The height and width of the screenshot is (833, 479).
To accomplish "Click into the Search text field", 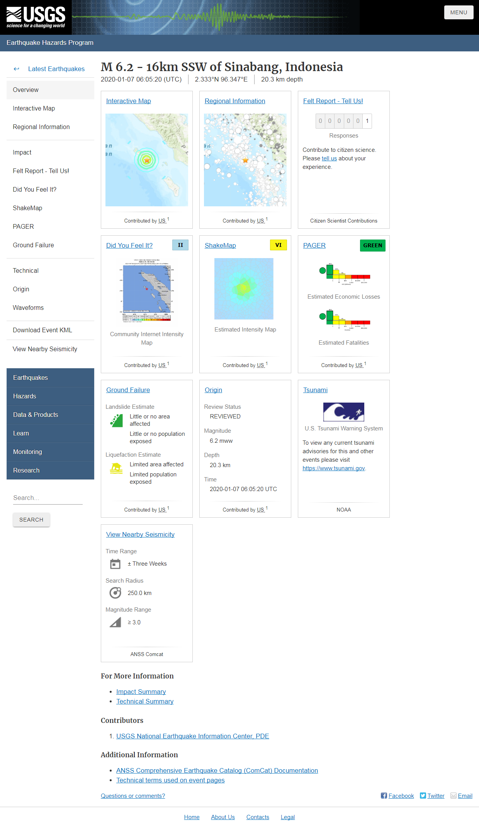I will click(x=48, y=498).
